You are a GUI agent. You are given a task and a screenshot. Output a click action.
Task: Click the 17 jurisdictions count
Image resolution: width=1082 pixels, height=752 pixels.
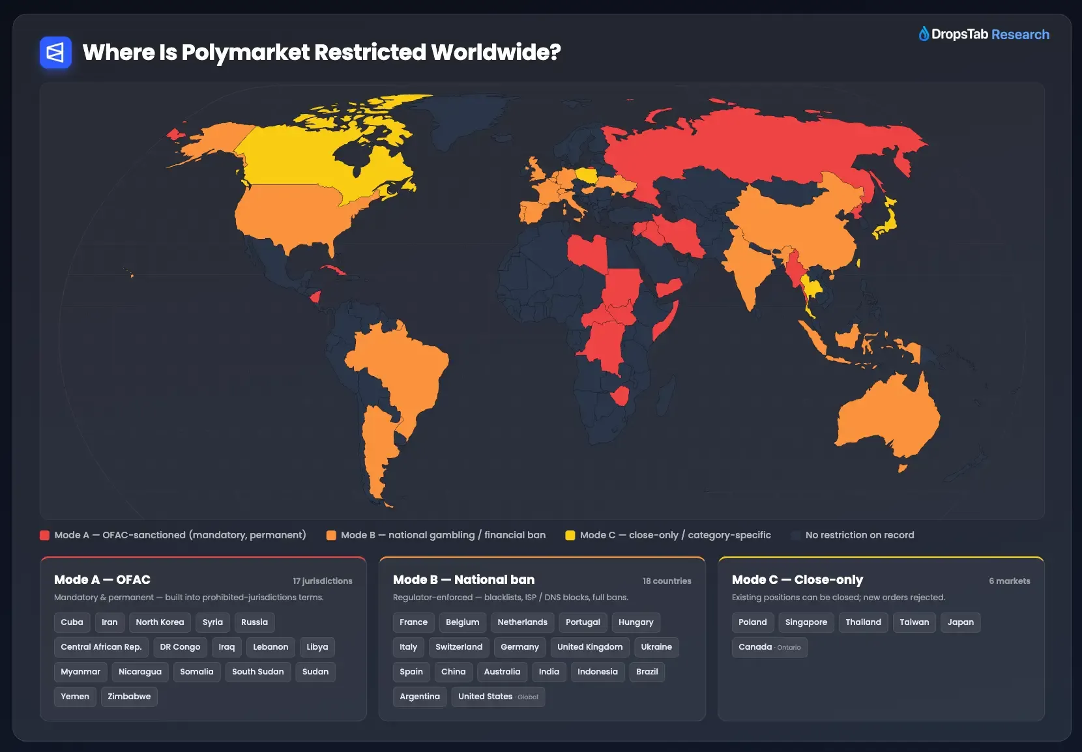[323, 581]
